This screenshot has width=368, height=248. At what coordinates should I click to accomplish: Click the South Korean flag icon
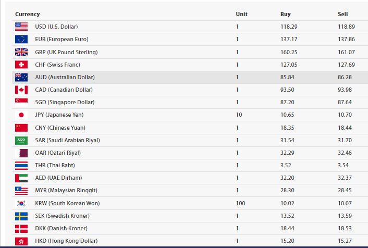coord(21,203)
